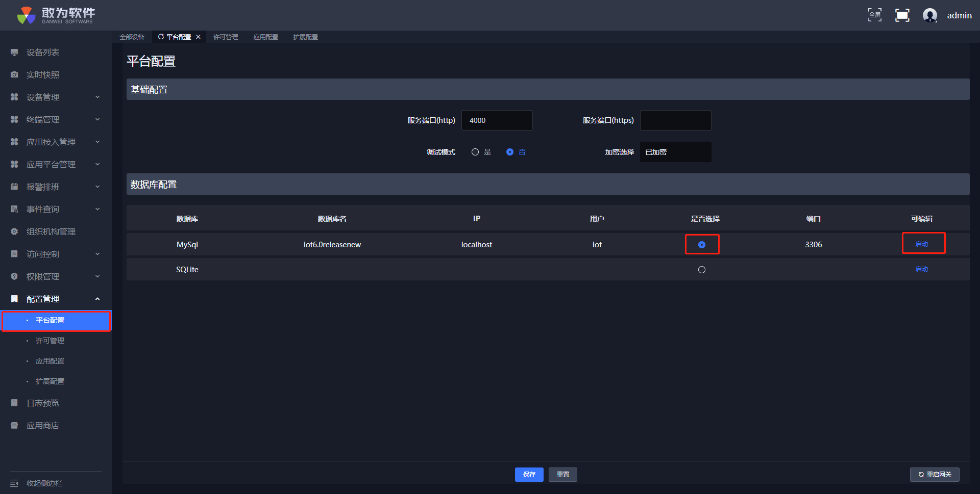Click the 设备管理 grid icon
980x494 pixels.
(x=14, y=97)
